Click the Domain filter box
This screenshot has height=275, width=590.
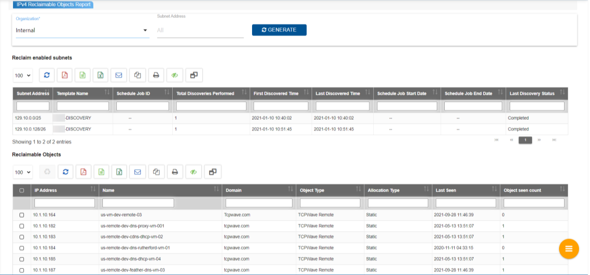(259, 203)
